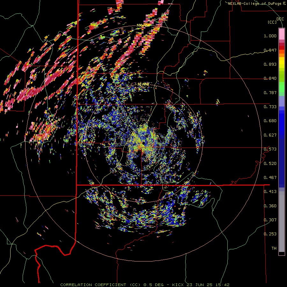Select the 0.520 scale value
This screenshot has height=287, width=287.
point(270,164)
